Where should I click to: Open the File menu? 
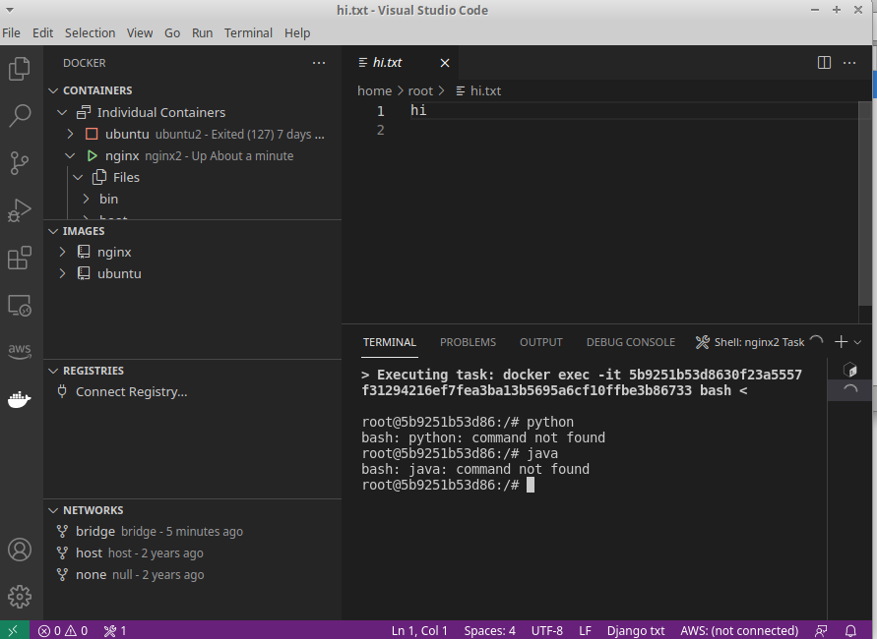pos(11,33)
